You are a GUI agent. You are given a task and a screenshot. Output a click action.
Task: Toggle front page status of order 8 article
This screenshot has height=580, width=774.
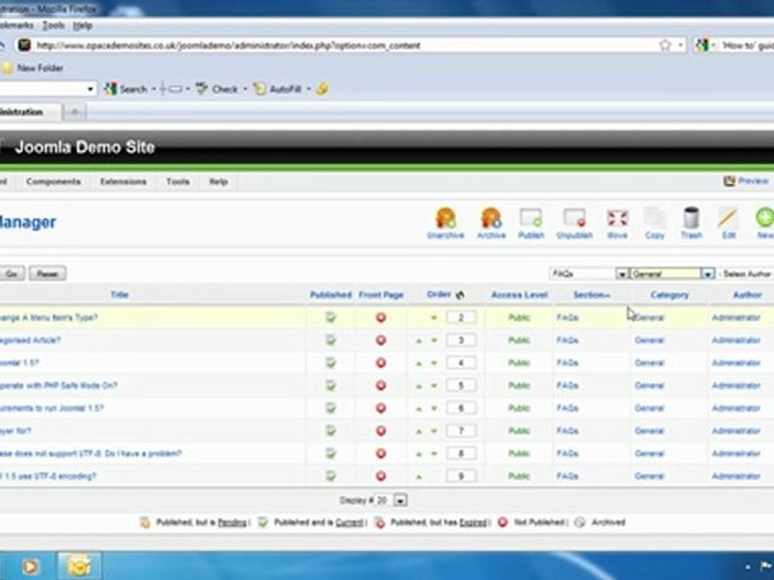(x=381, y=454)
